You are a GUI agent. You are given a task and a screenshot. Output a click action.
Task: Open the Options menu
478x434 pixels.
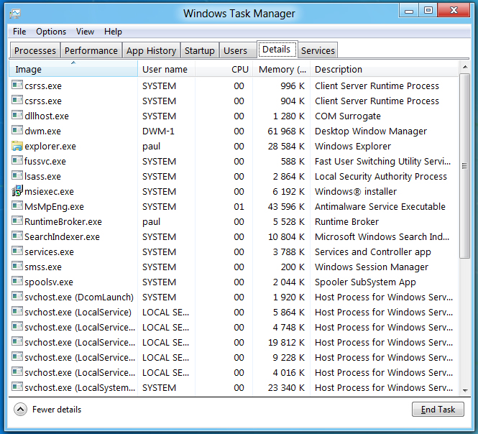click(x=51, y=32)
